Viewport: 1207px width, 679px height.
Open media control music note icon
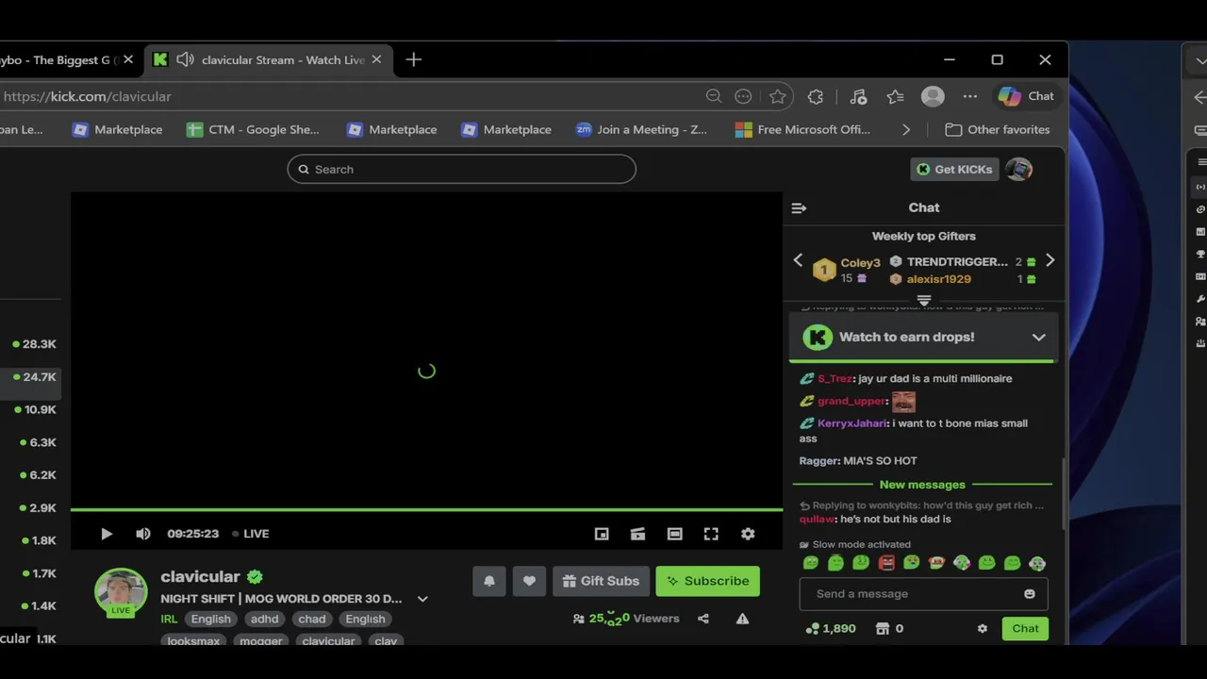(858, 96)
